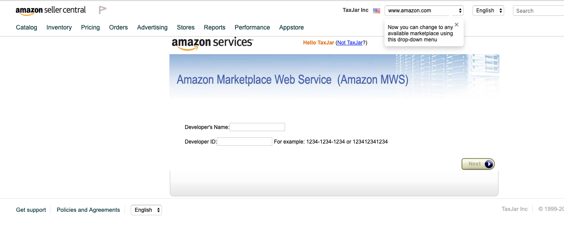The width and height of the screenshot is (564, 236).
Task: Open the Pricing menu
Action: click(90, 27)
